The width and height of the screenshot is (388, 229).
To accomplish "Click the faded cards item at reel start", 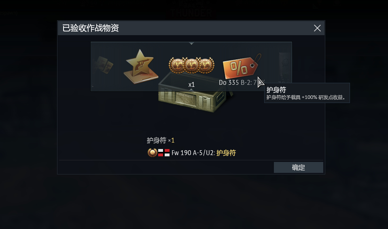I will 104,65.
